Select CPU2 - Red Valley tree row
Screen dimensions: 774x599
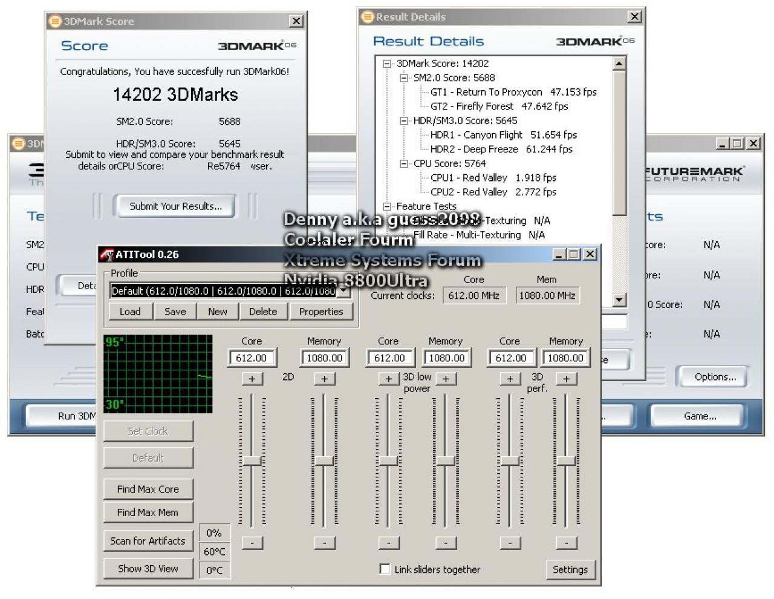click(493, 192)
